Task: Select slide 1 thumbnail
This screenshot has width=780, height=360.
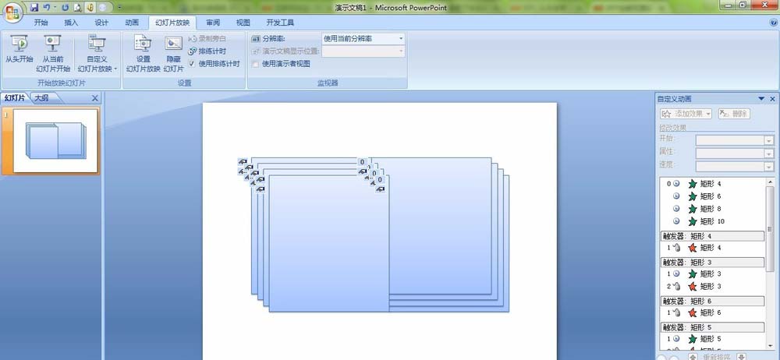Action: (55, 141)
